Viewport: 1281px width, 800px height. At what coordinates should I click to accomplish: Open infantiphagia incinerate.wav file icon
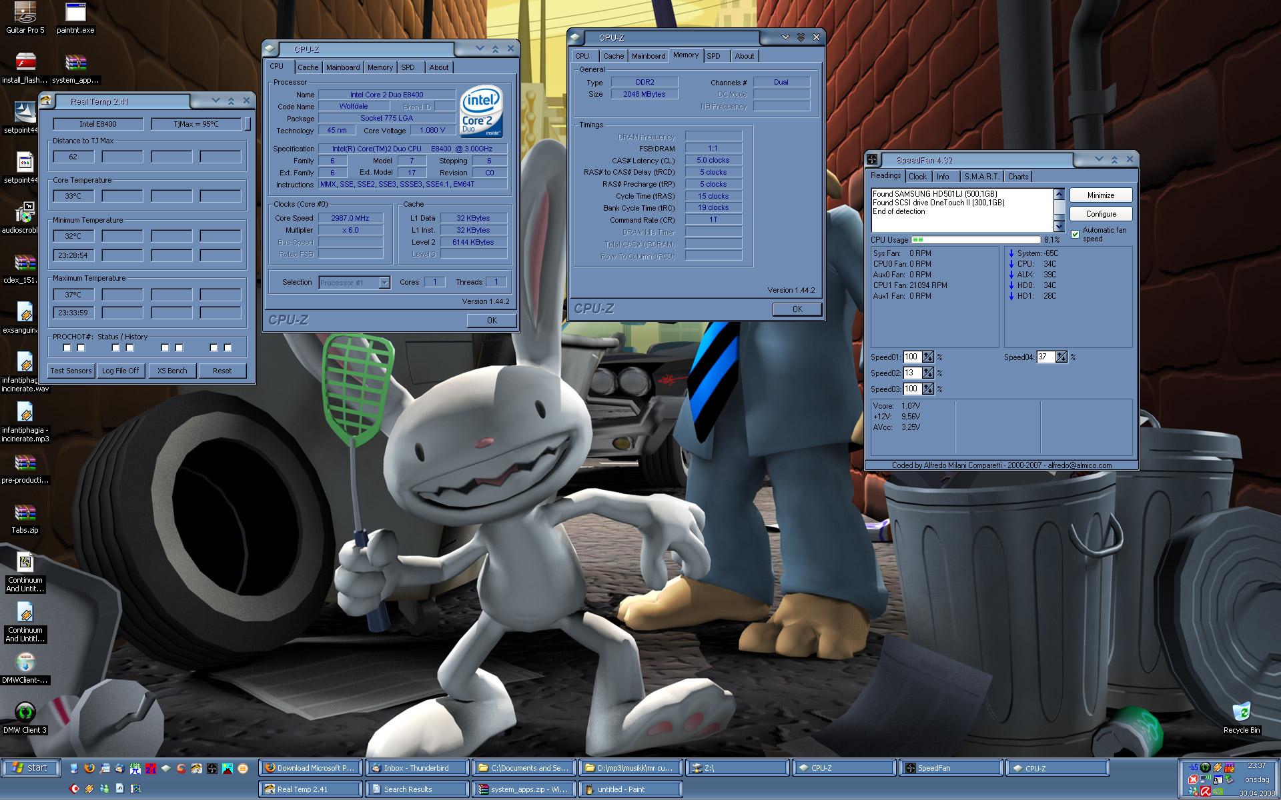pyautogui.click(x=25, y=372)
